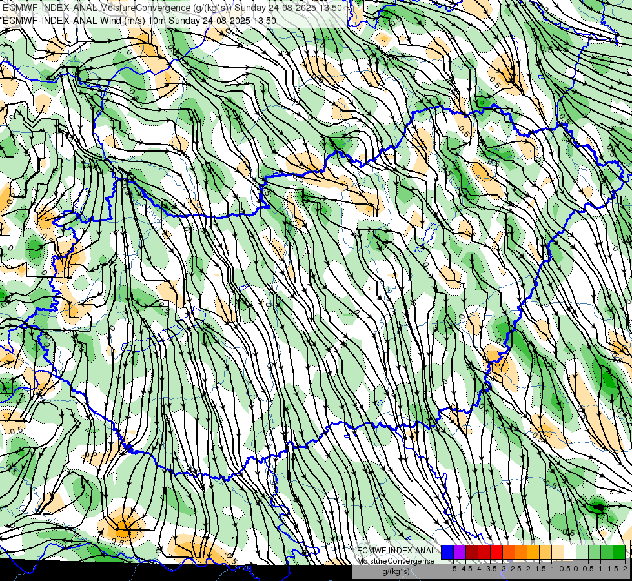The height and width of the screenshot is (581, 632).
Task: Click the -3.5 tick label on the legend
Action: click(x=490, y=569)
